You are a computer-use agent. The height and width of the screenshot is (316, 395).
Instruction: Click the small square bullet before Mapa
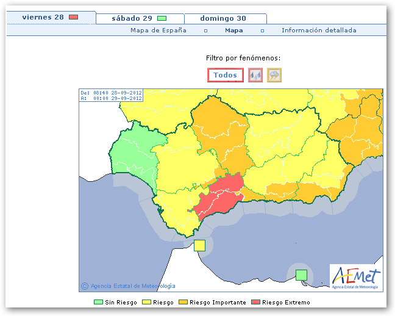pyautogui.click(x=205, y=31)
